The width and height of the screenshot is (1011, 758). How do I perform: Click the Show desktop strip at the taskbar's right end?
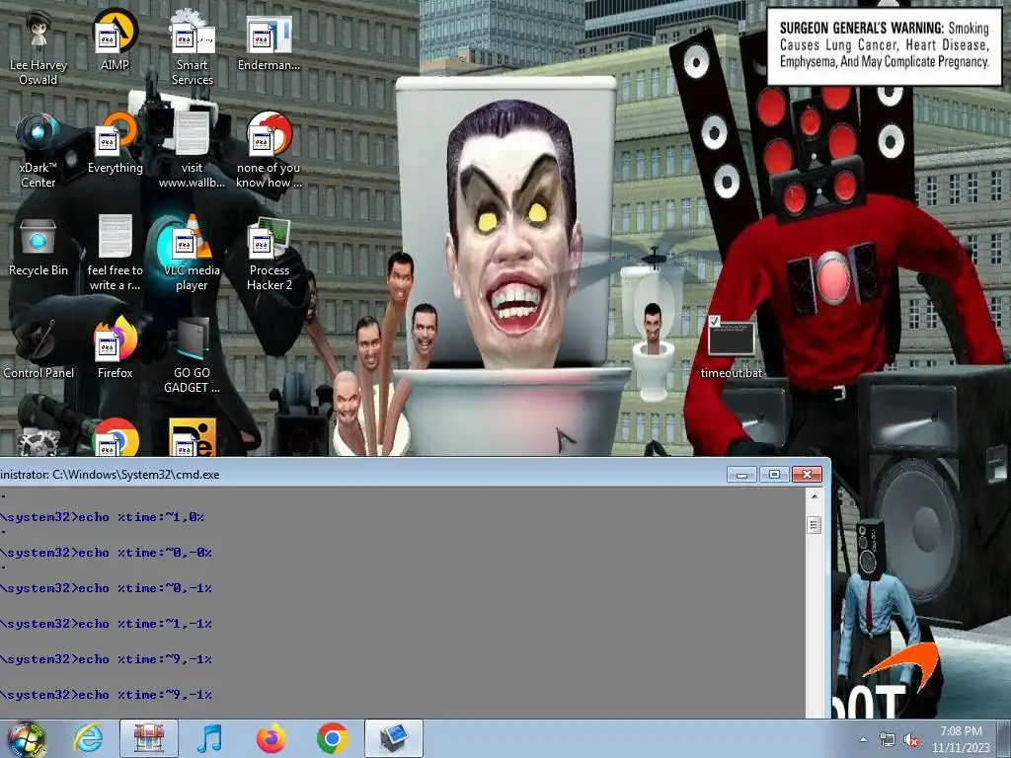(1004, 738)
